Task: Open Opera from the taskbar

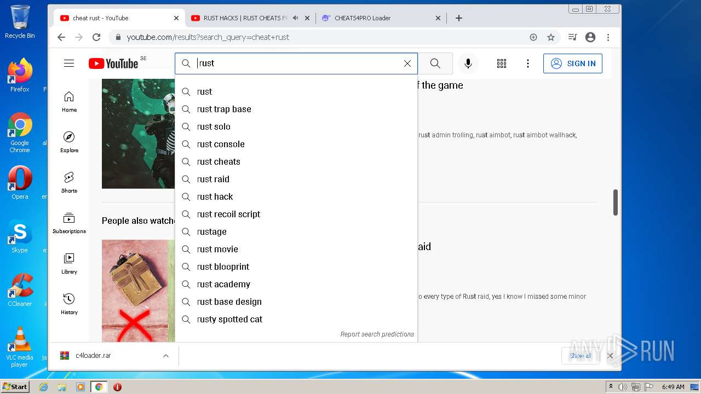Action: coord(117,387)
